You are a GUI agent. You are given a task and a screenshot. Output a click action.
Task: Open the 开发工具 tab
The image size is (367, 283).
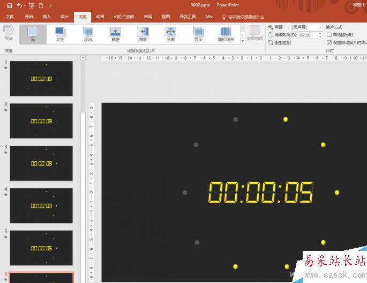[x=188, y=17]
